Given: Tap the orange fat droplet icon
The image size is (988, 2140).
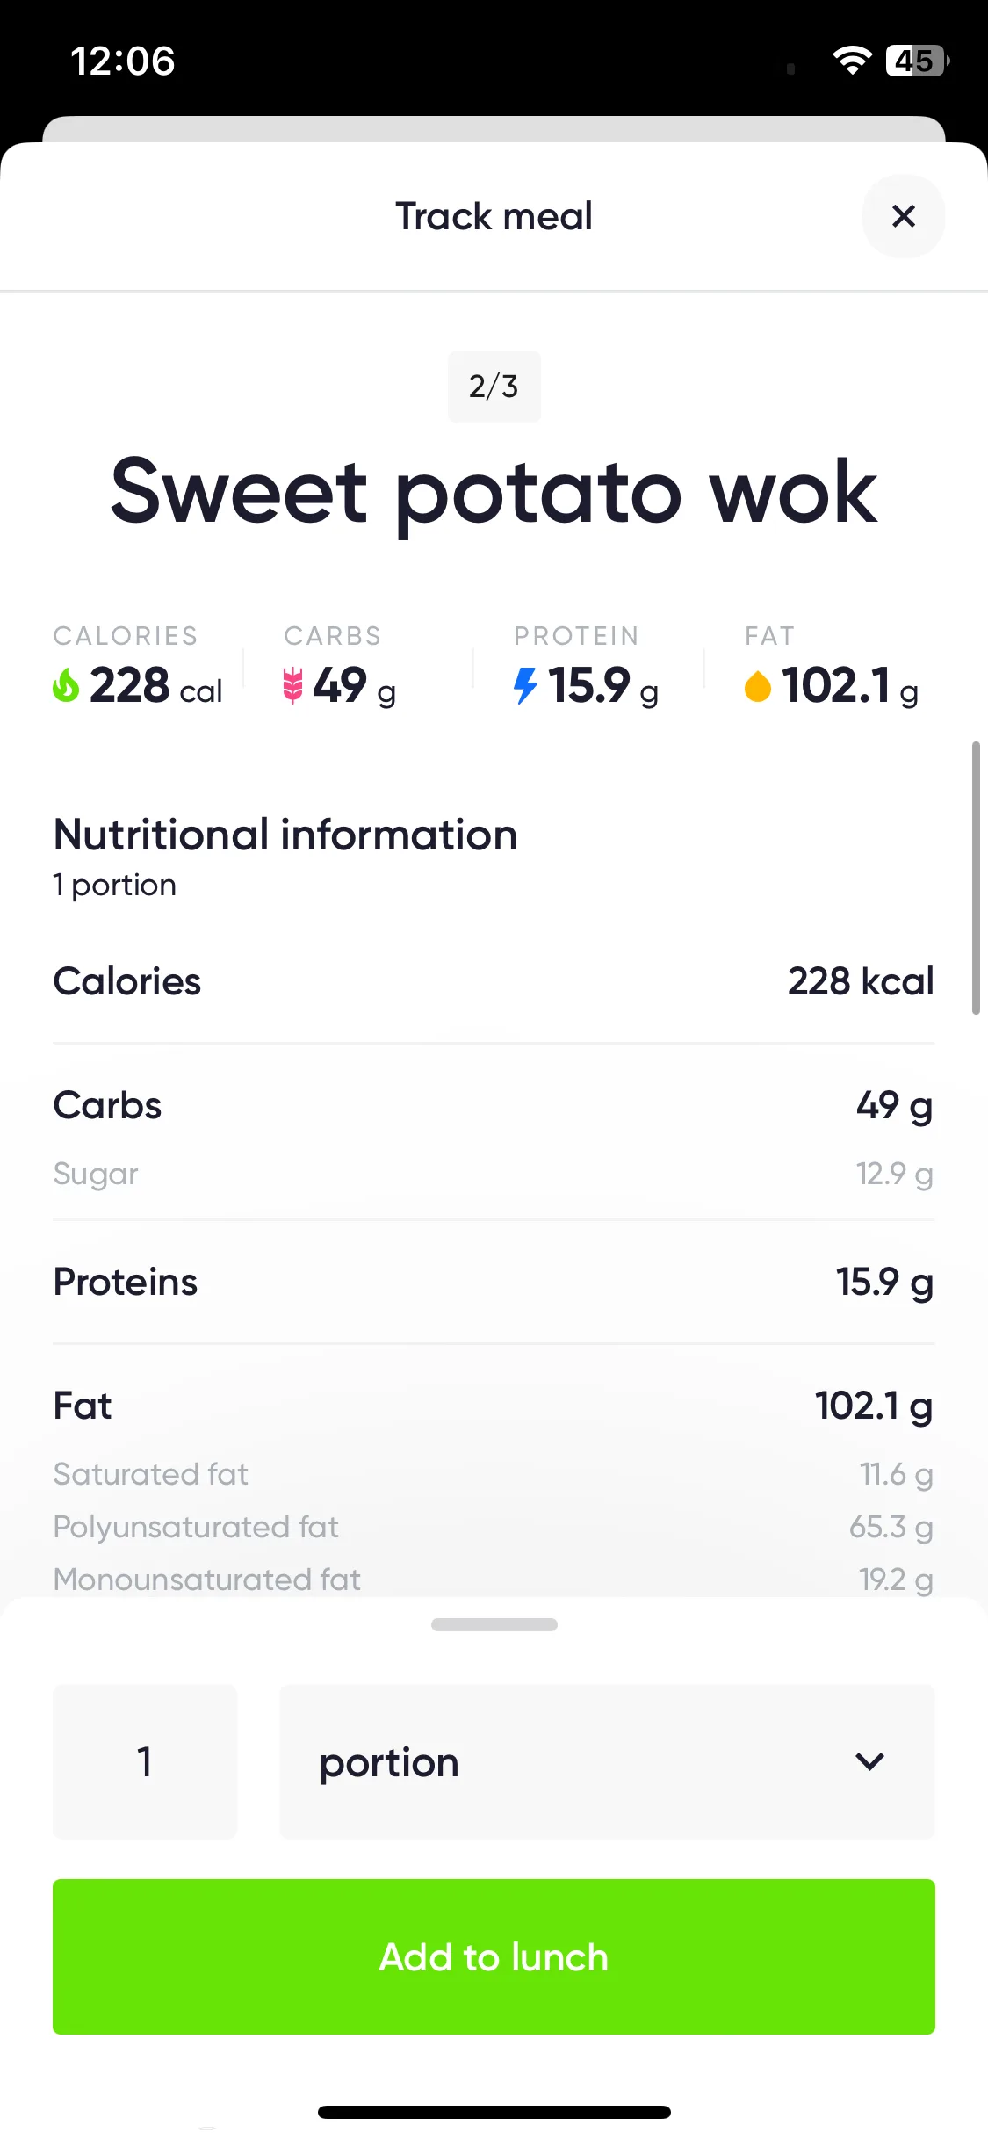Looking at the screenshot, I should coord(757,686).
